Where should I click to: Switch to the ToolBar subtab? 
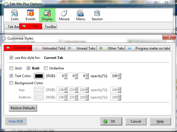coord(50,27)
